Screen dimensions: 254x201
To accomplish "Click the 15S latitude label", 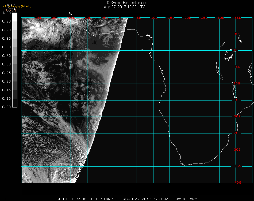I will pos(237,100).
